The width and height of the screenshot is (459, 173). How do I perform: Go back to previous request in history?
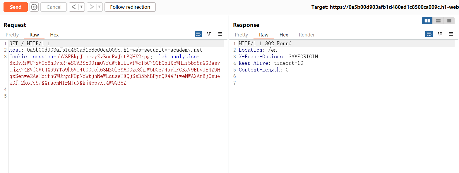coord(74,7)
